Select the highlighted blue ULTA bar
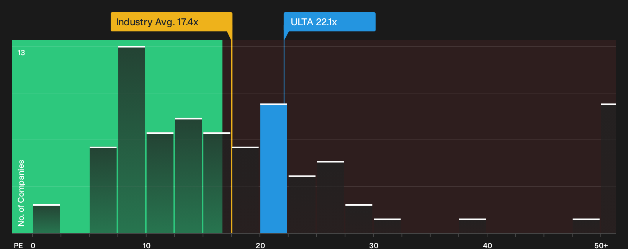The width and height of the screenshot is (628, 249). point(273,169)
